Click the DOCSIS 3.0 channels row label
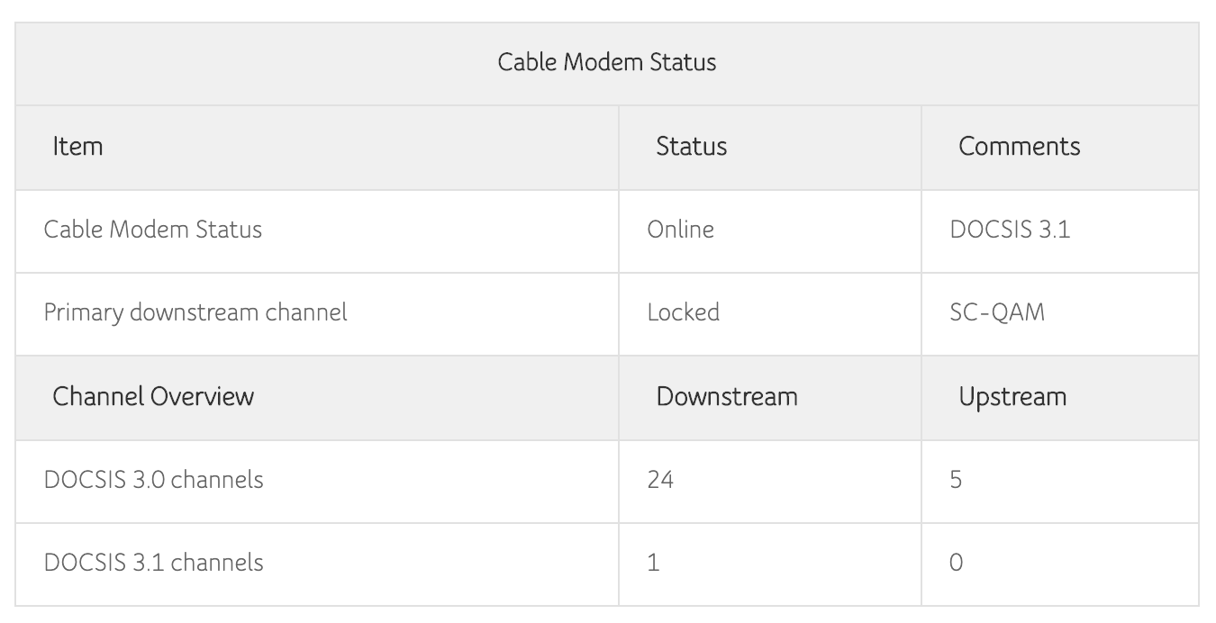Image resolution: width=1216 pixels, height=623 pixels. 154,480
